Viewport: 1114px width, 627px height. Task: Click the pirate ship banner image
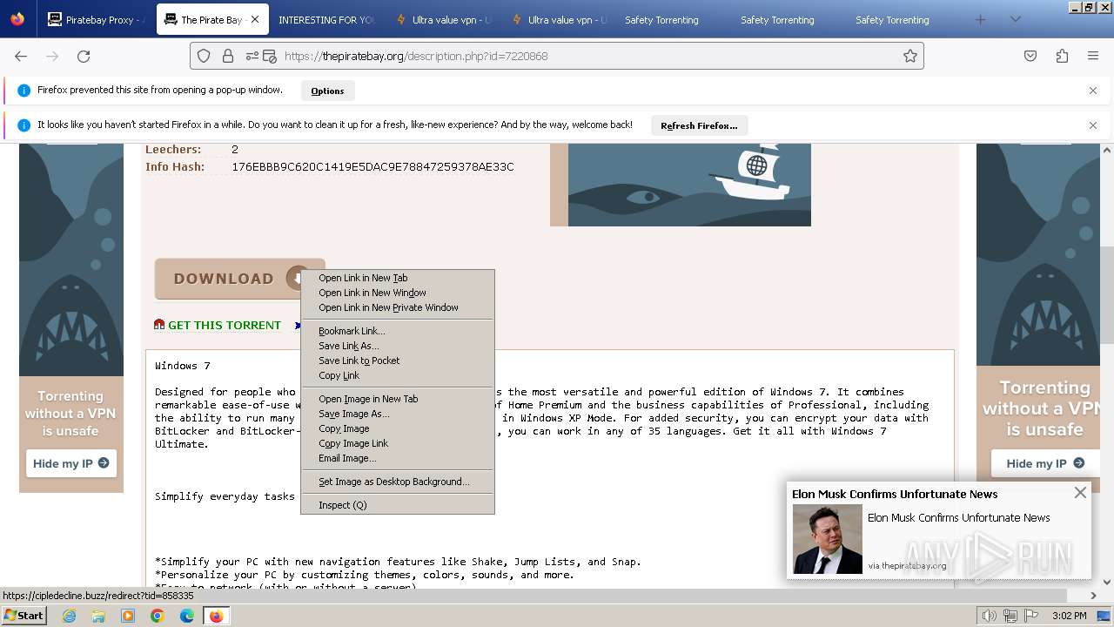[x=681, y=185]
